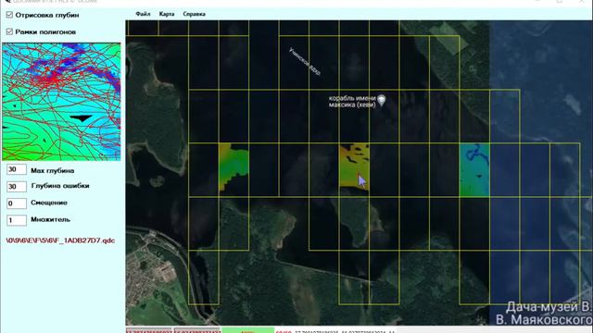Click the Смещение input field
This screenshot has width=593, height=333.
(17, 203)
